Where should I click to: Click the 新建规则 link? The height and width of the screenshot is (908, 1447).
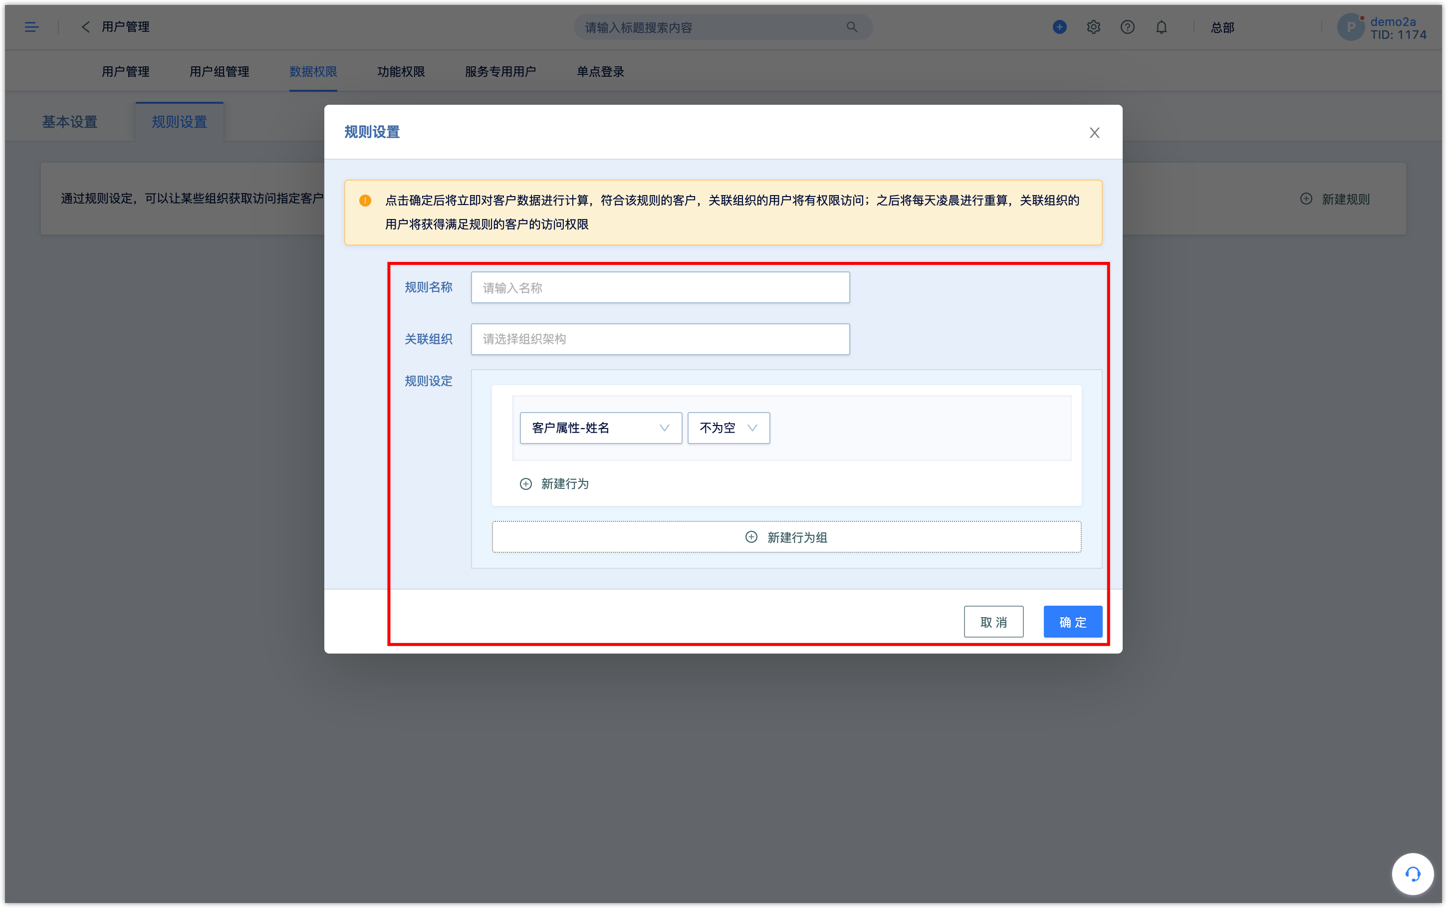click(x=1334, y=199)
